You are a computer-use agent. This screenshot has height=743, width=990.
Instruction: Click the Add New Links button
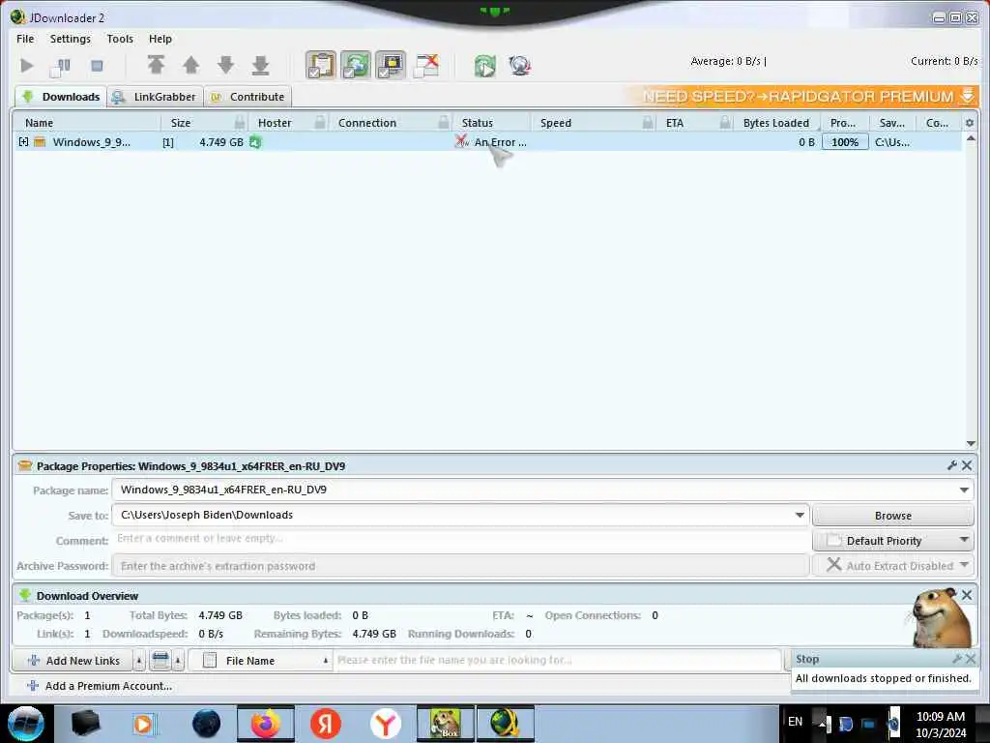pyautogui.click(x=73, y=661)
